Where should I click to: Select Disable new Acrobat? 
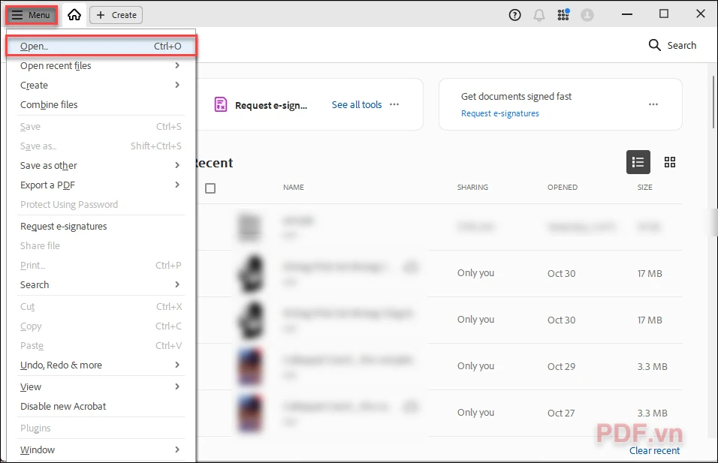coord(101,406)
